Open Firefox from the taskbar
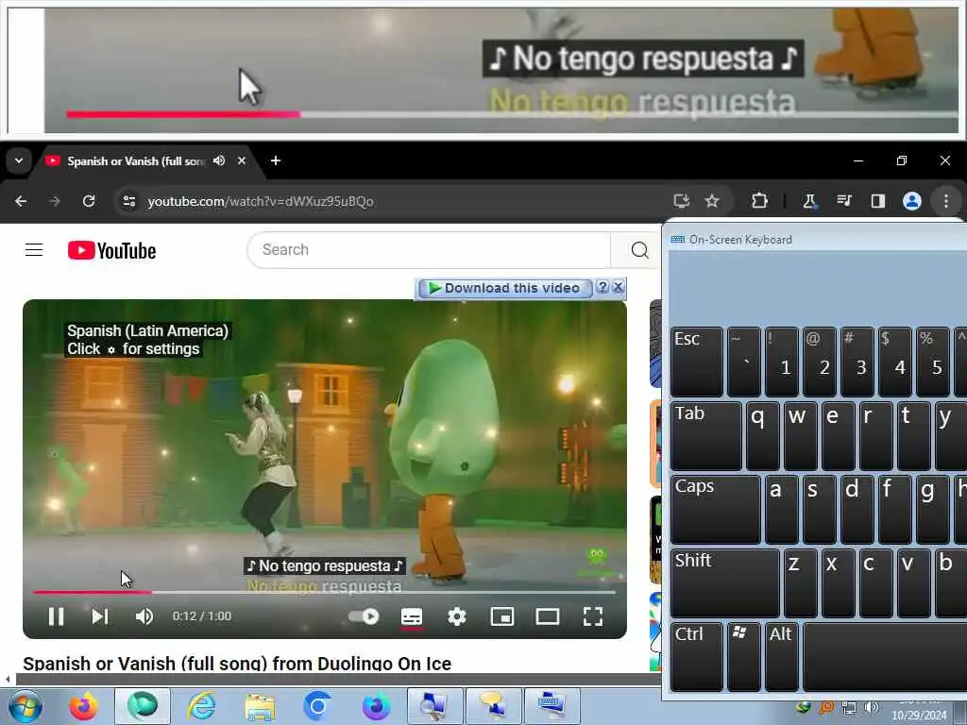The width and height of the screenshot is (967, 725). (x=83, y=706)
